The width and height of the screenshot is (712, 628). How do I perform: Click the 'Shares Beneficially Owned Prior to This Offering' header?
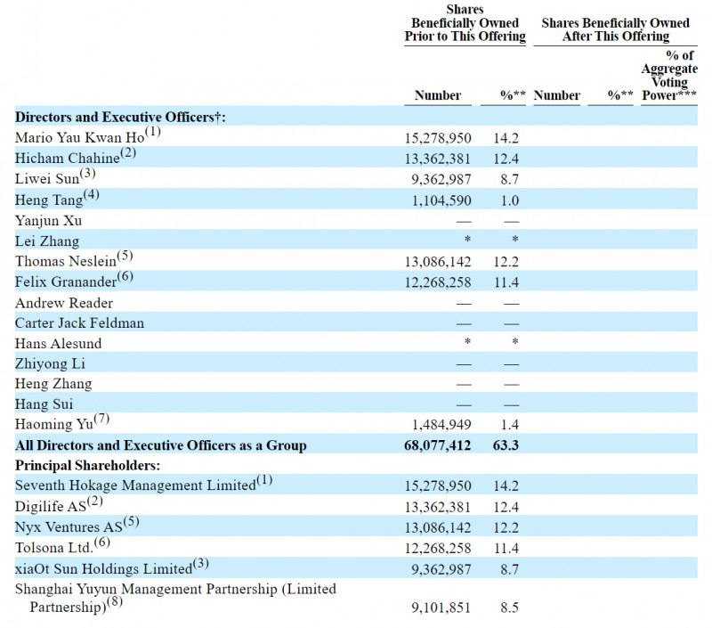465,23
